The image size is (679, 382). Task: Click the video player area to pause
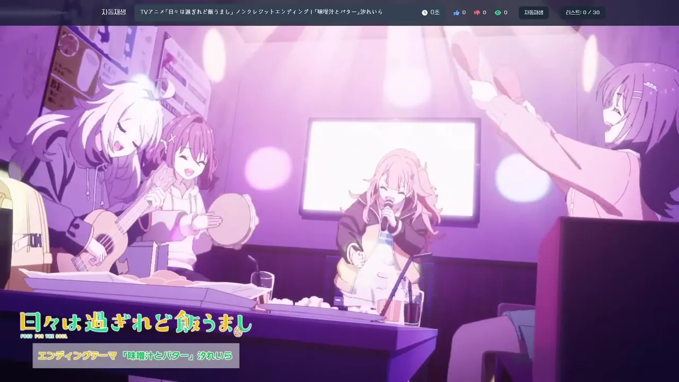click(339, 204)
